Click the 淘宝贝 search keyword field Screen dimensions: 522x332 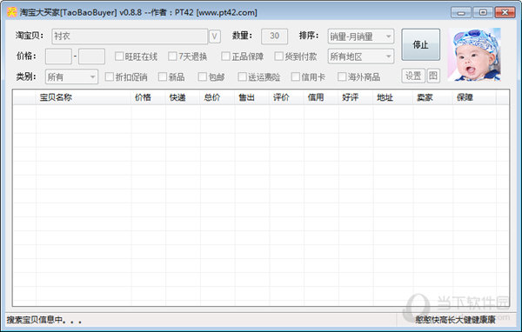coord(130,37)
